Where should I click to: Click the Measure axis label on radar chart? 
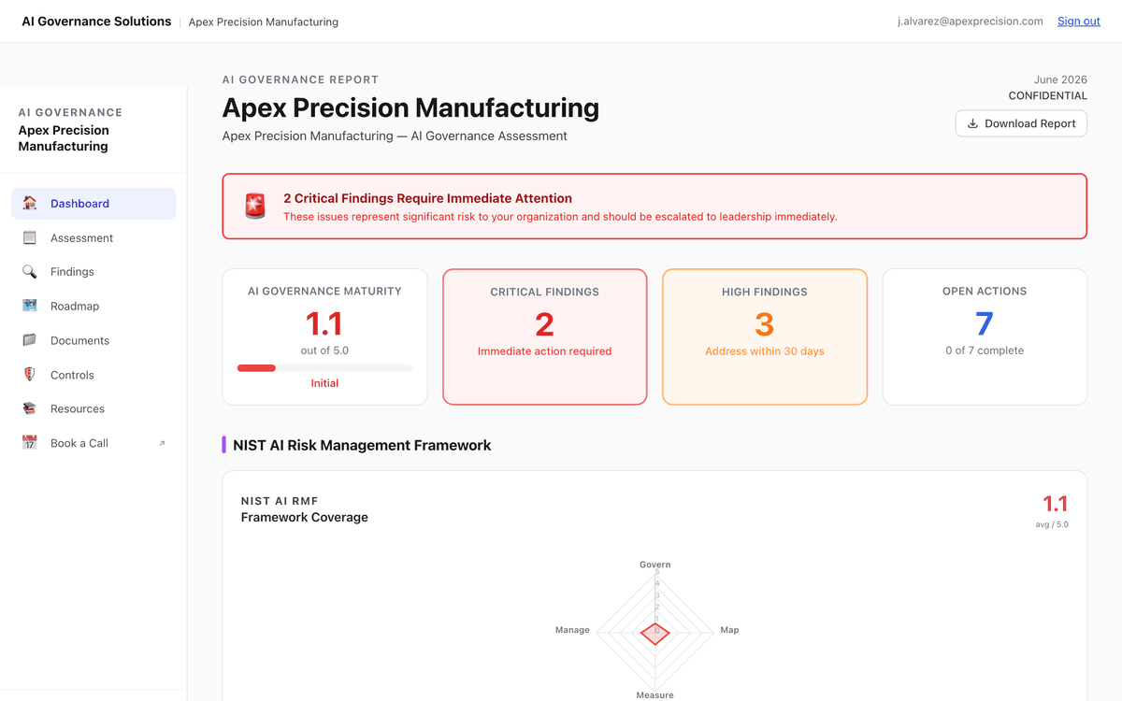coord(654,694)
